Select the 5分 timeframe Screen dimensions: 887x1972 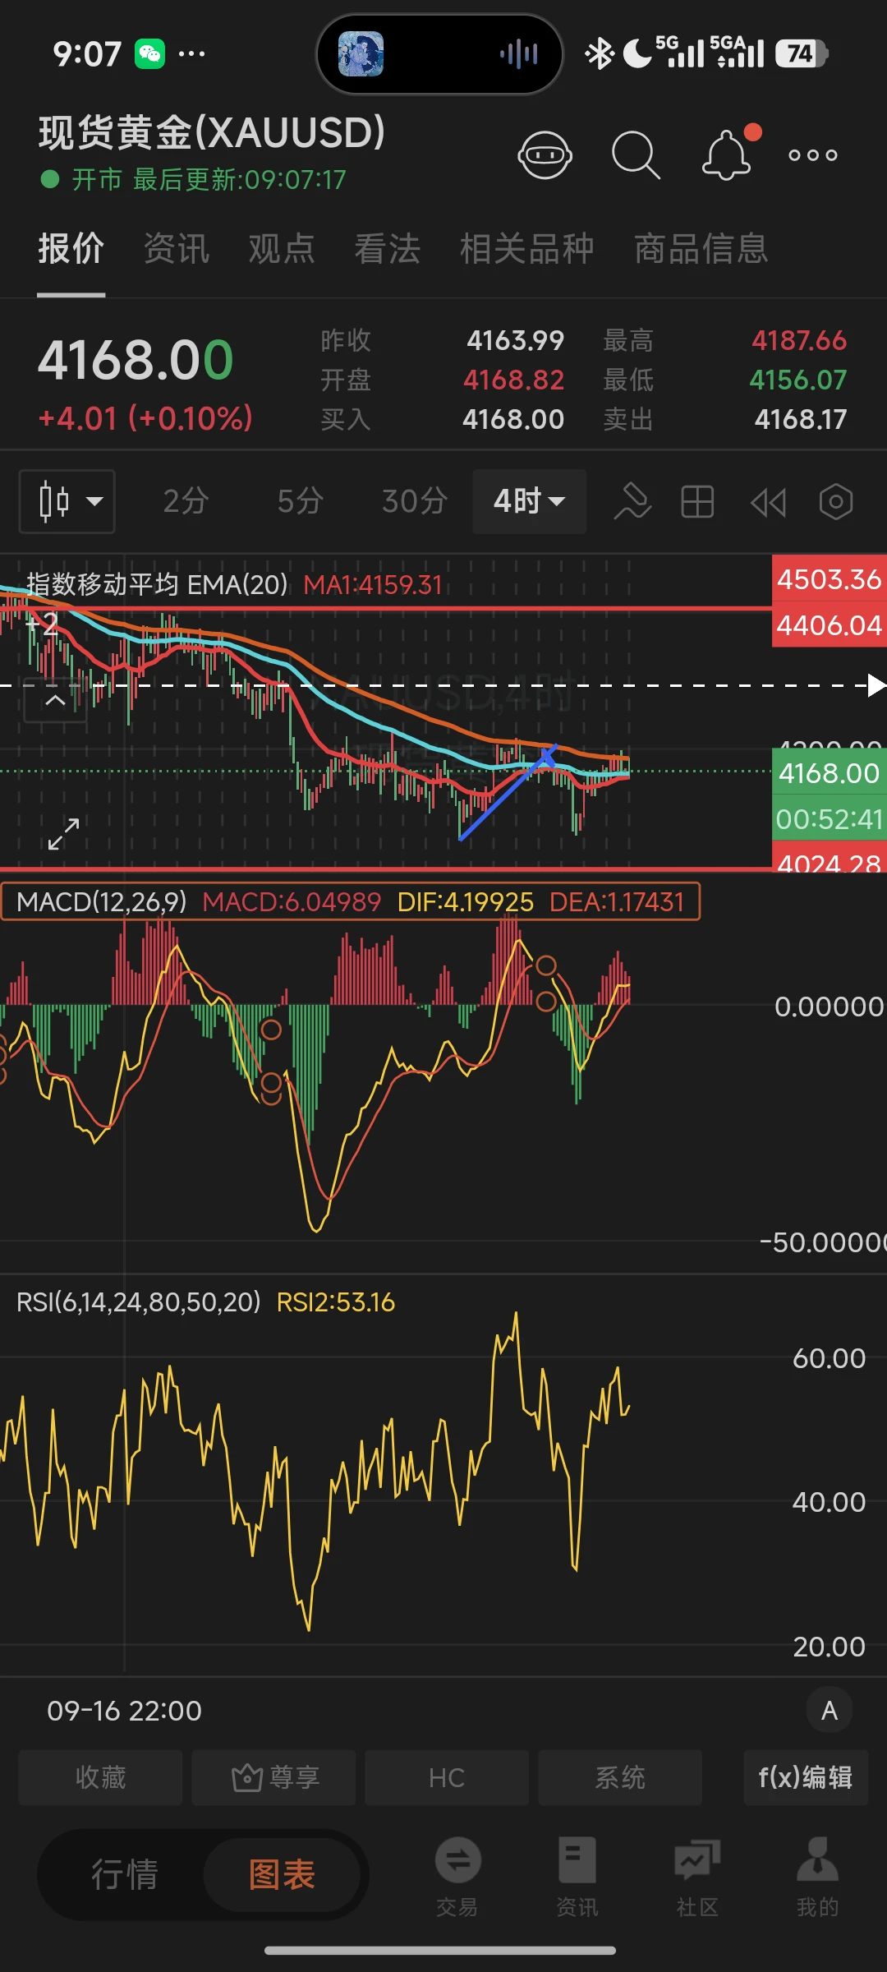pos(301,501)
